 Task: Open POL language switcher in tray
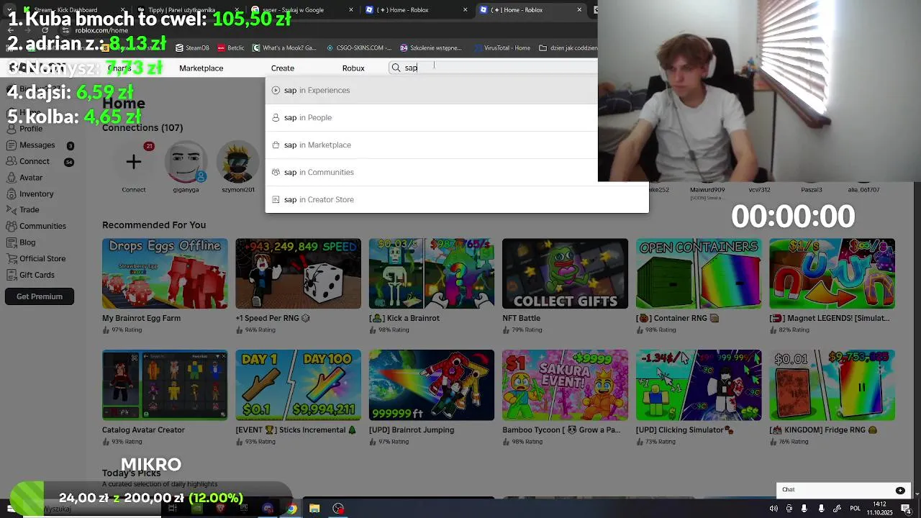[855, 509]
